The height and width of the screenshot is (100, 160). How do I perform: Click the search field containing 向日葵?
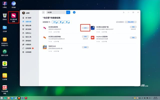[x=56, y=12]
